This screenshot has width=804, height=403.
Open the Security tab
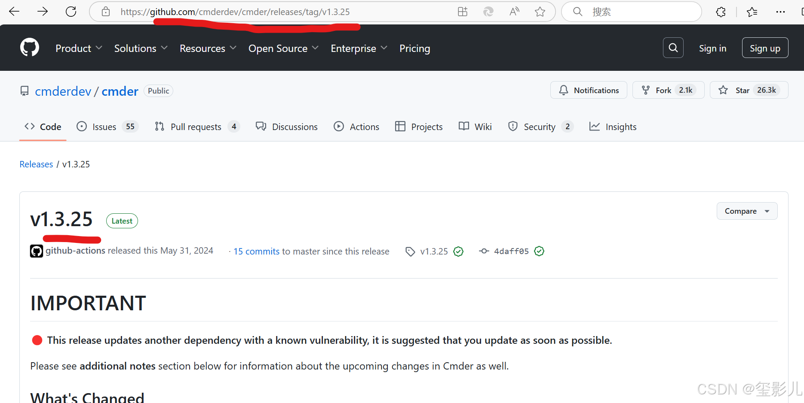pos(540,127)
